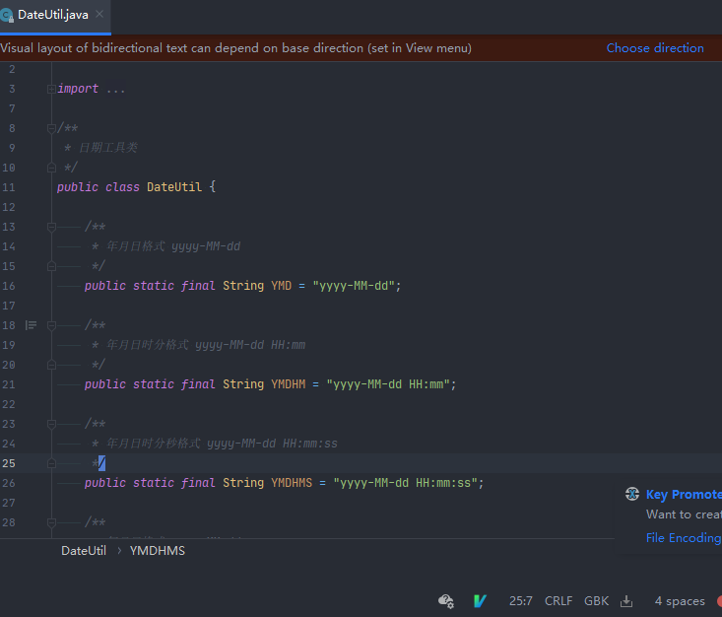The height and width of the screenshot is (617, 722).
Task: Click the comment text 日期工具类 on line 9
Action: click(108, 148)
